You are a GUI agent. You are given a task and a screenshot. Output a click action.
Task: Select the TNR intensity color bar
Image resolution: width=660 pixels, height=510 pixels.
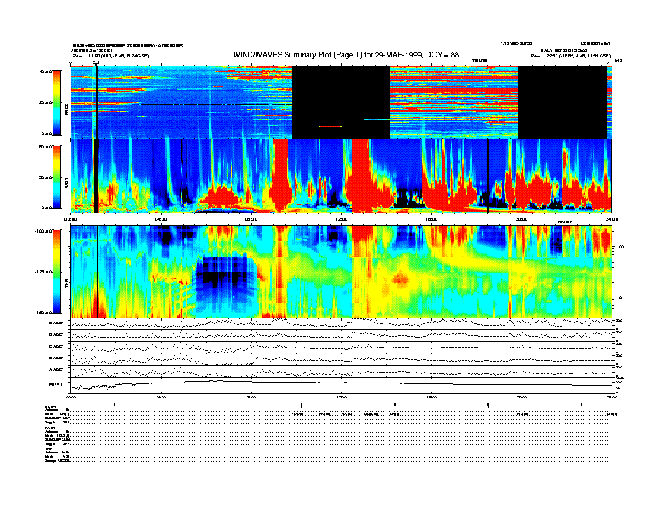(x=57, y=272)
